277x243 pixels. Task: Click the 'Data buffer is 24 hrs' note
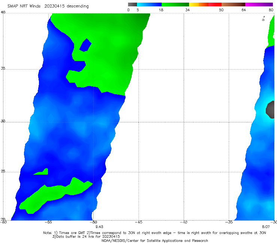(86, 237)
